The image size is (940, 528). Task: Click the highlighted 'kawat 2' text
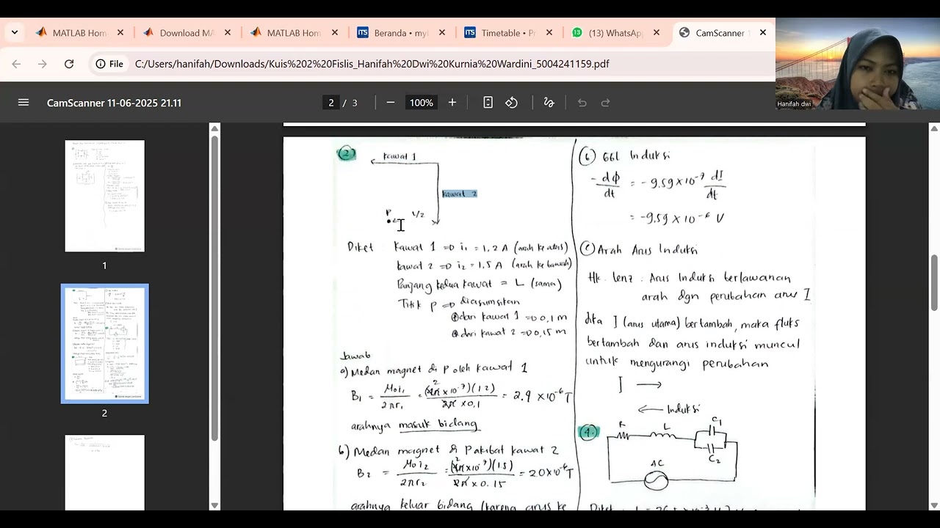click(460, 194)
